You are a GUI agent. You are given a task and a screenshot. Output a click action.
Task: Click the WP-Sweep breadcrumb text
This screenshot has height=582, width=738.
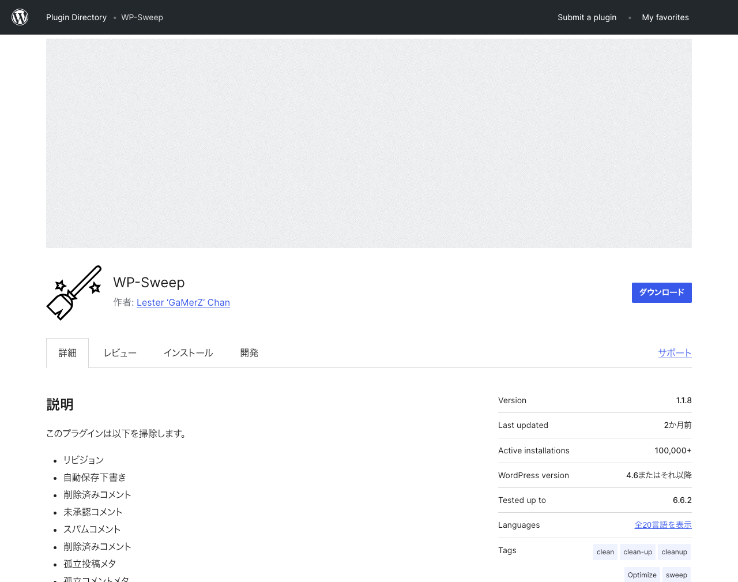point(142,17)
